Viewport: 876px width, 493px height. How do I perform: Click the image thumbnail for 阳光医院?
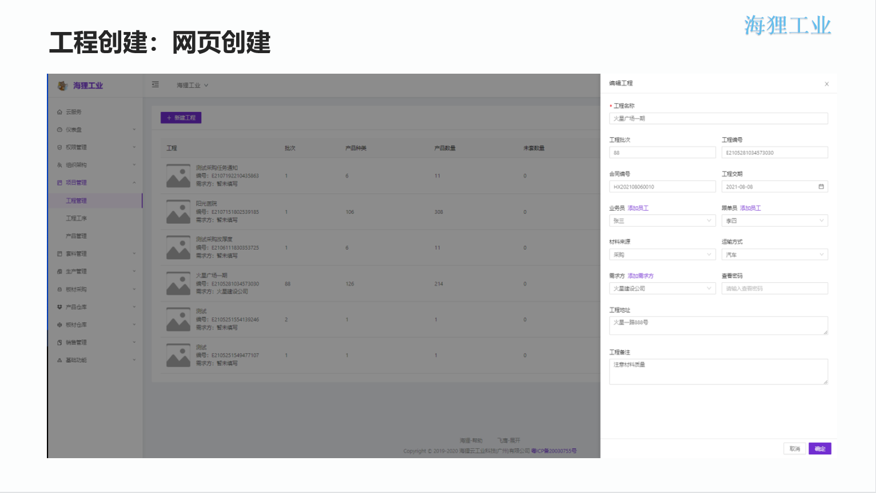pyautogui.click(x=178, y=212)
